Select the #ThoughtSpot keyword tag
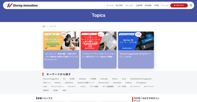197x102 pixels. pos(141,83)
